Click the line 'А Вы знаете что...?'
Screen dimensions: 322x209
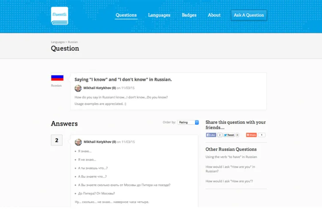coord(92,176)
